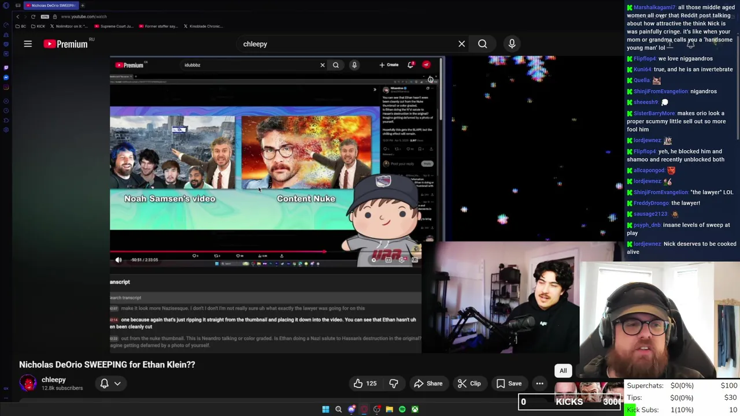Open the KICK bookmarks folder
Screen dimensions: 740x416
[x=38, y=26]
